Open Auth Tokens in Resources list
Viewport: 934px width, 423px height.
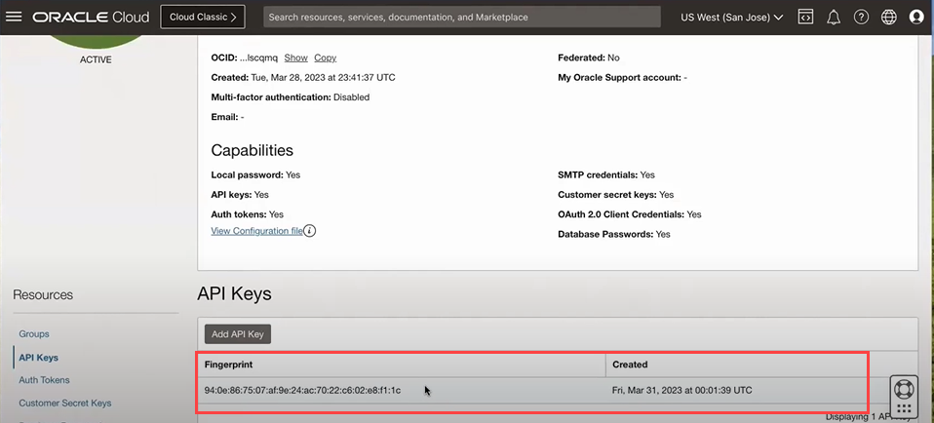click(x=44, y=380)
